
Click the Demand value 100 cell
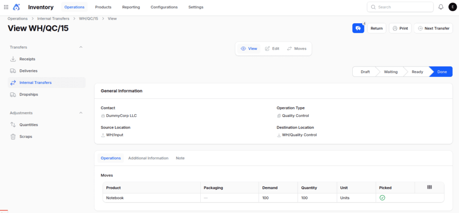coord(278,198)
